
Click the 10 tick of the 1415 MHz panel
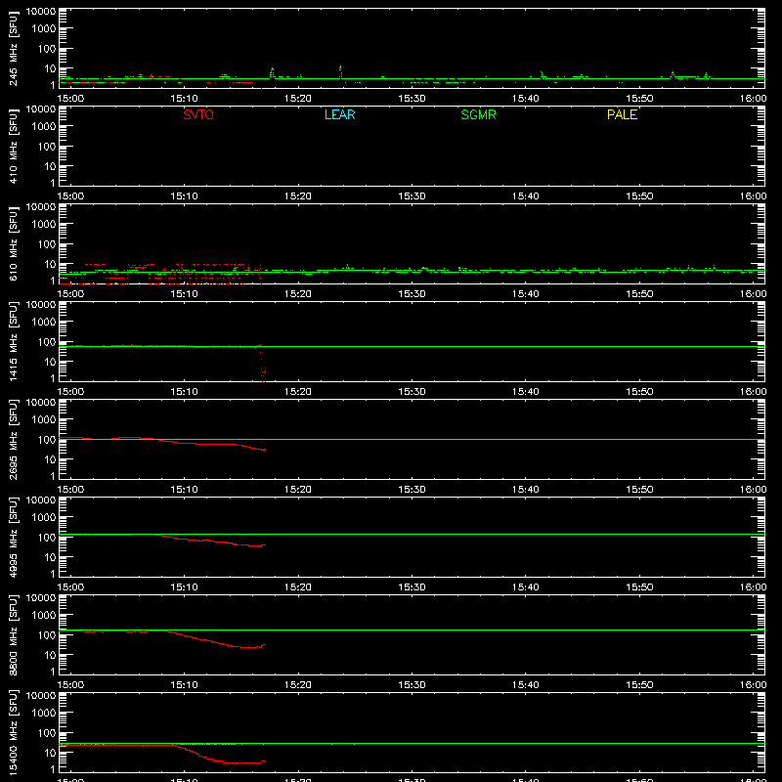click(50, 362)
